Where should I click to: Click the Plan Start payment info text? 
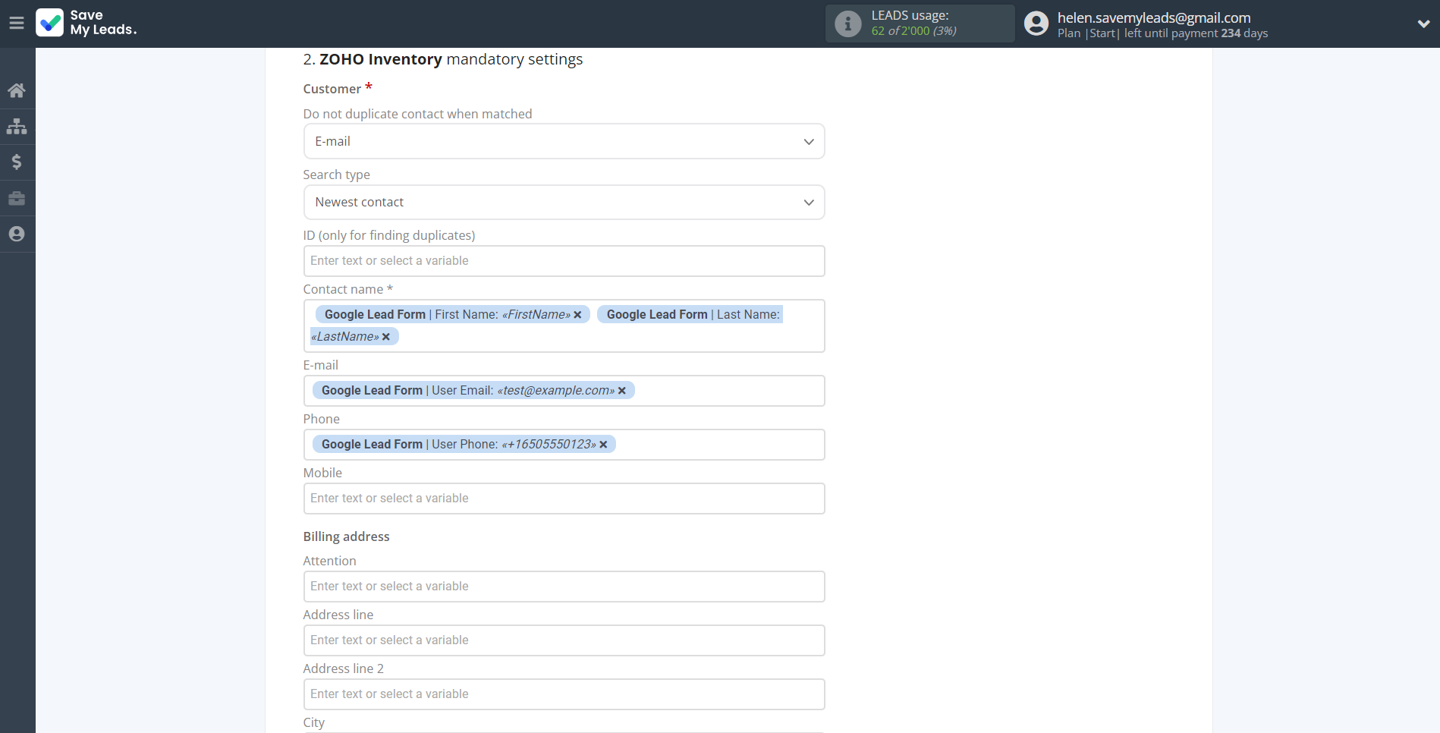(x=1162, y=33)
